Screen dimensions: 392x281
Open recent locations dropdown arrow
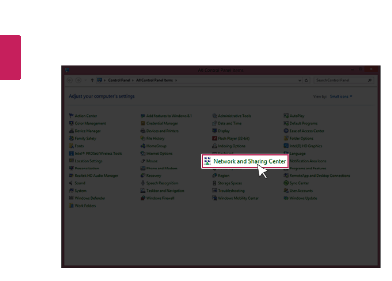(86, 80)
